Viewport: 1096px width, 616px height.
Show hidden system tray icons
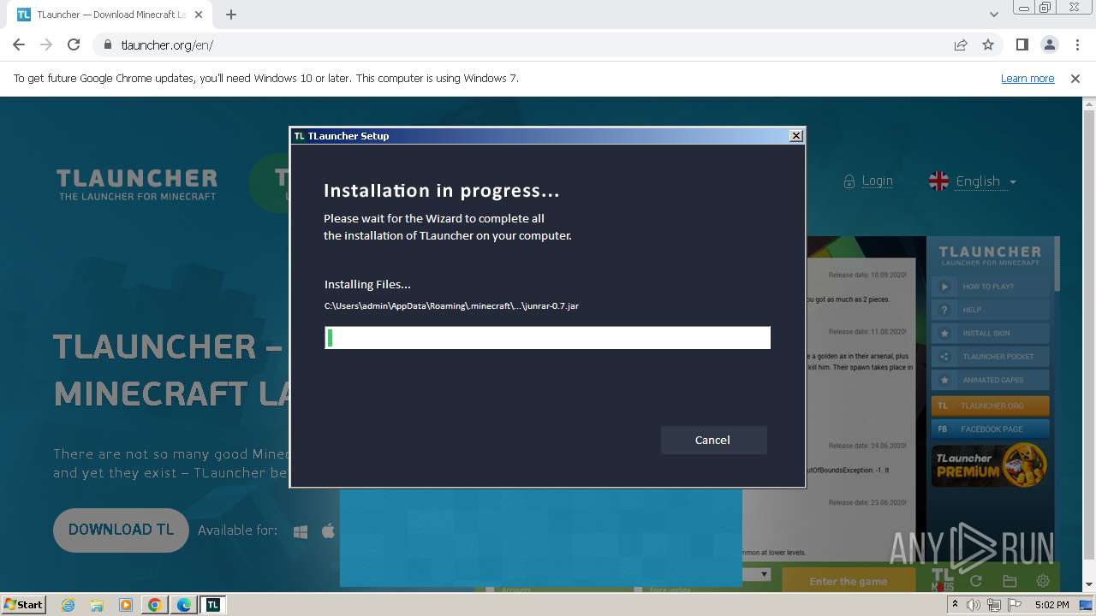[956, 605]
